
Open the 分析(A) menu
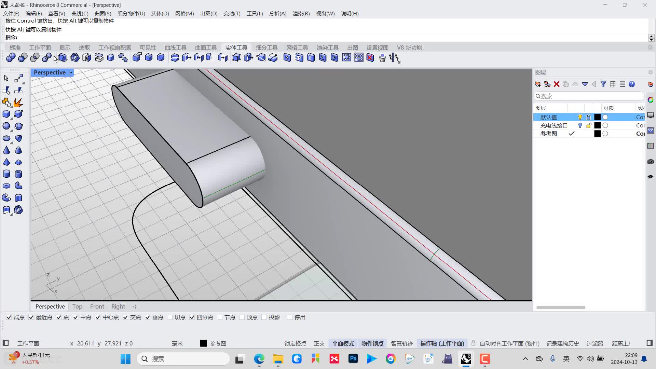[x=278, y=13]
